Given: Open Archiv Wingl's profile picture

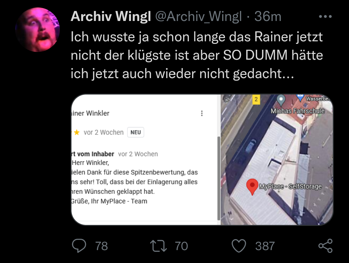Looking at the screenshot, I should 38,30.
